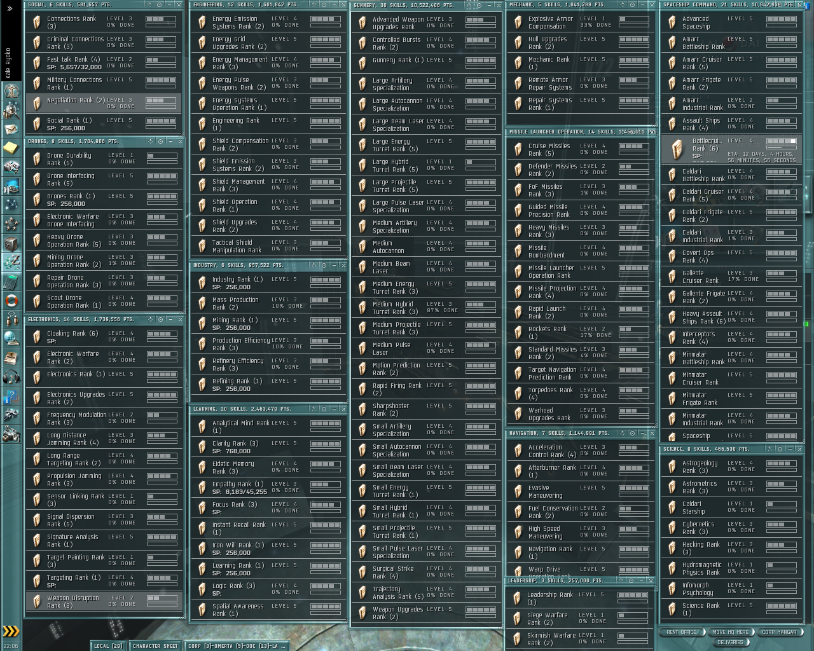This screenshot has height=651, width=814.
Task: Toggle the pin starburst in Engineering window header
Action: [x=313, y=4]
